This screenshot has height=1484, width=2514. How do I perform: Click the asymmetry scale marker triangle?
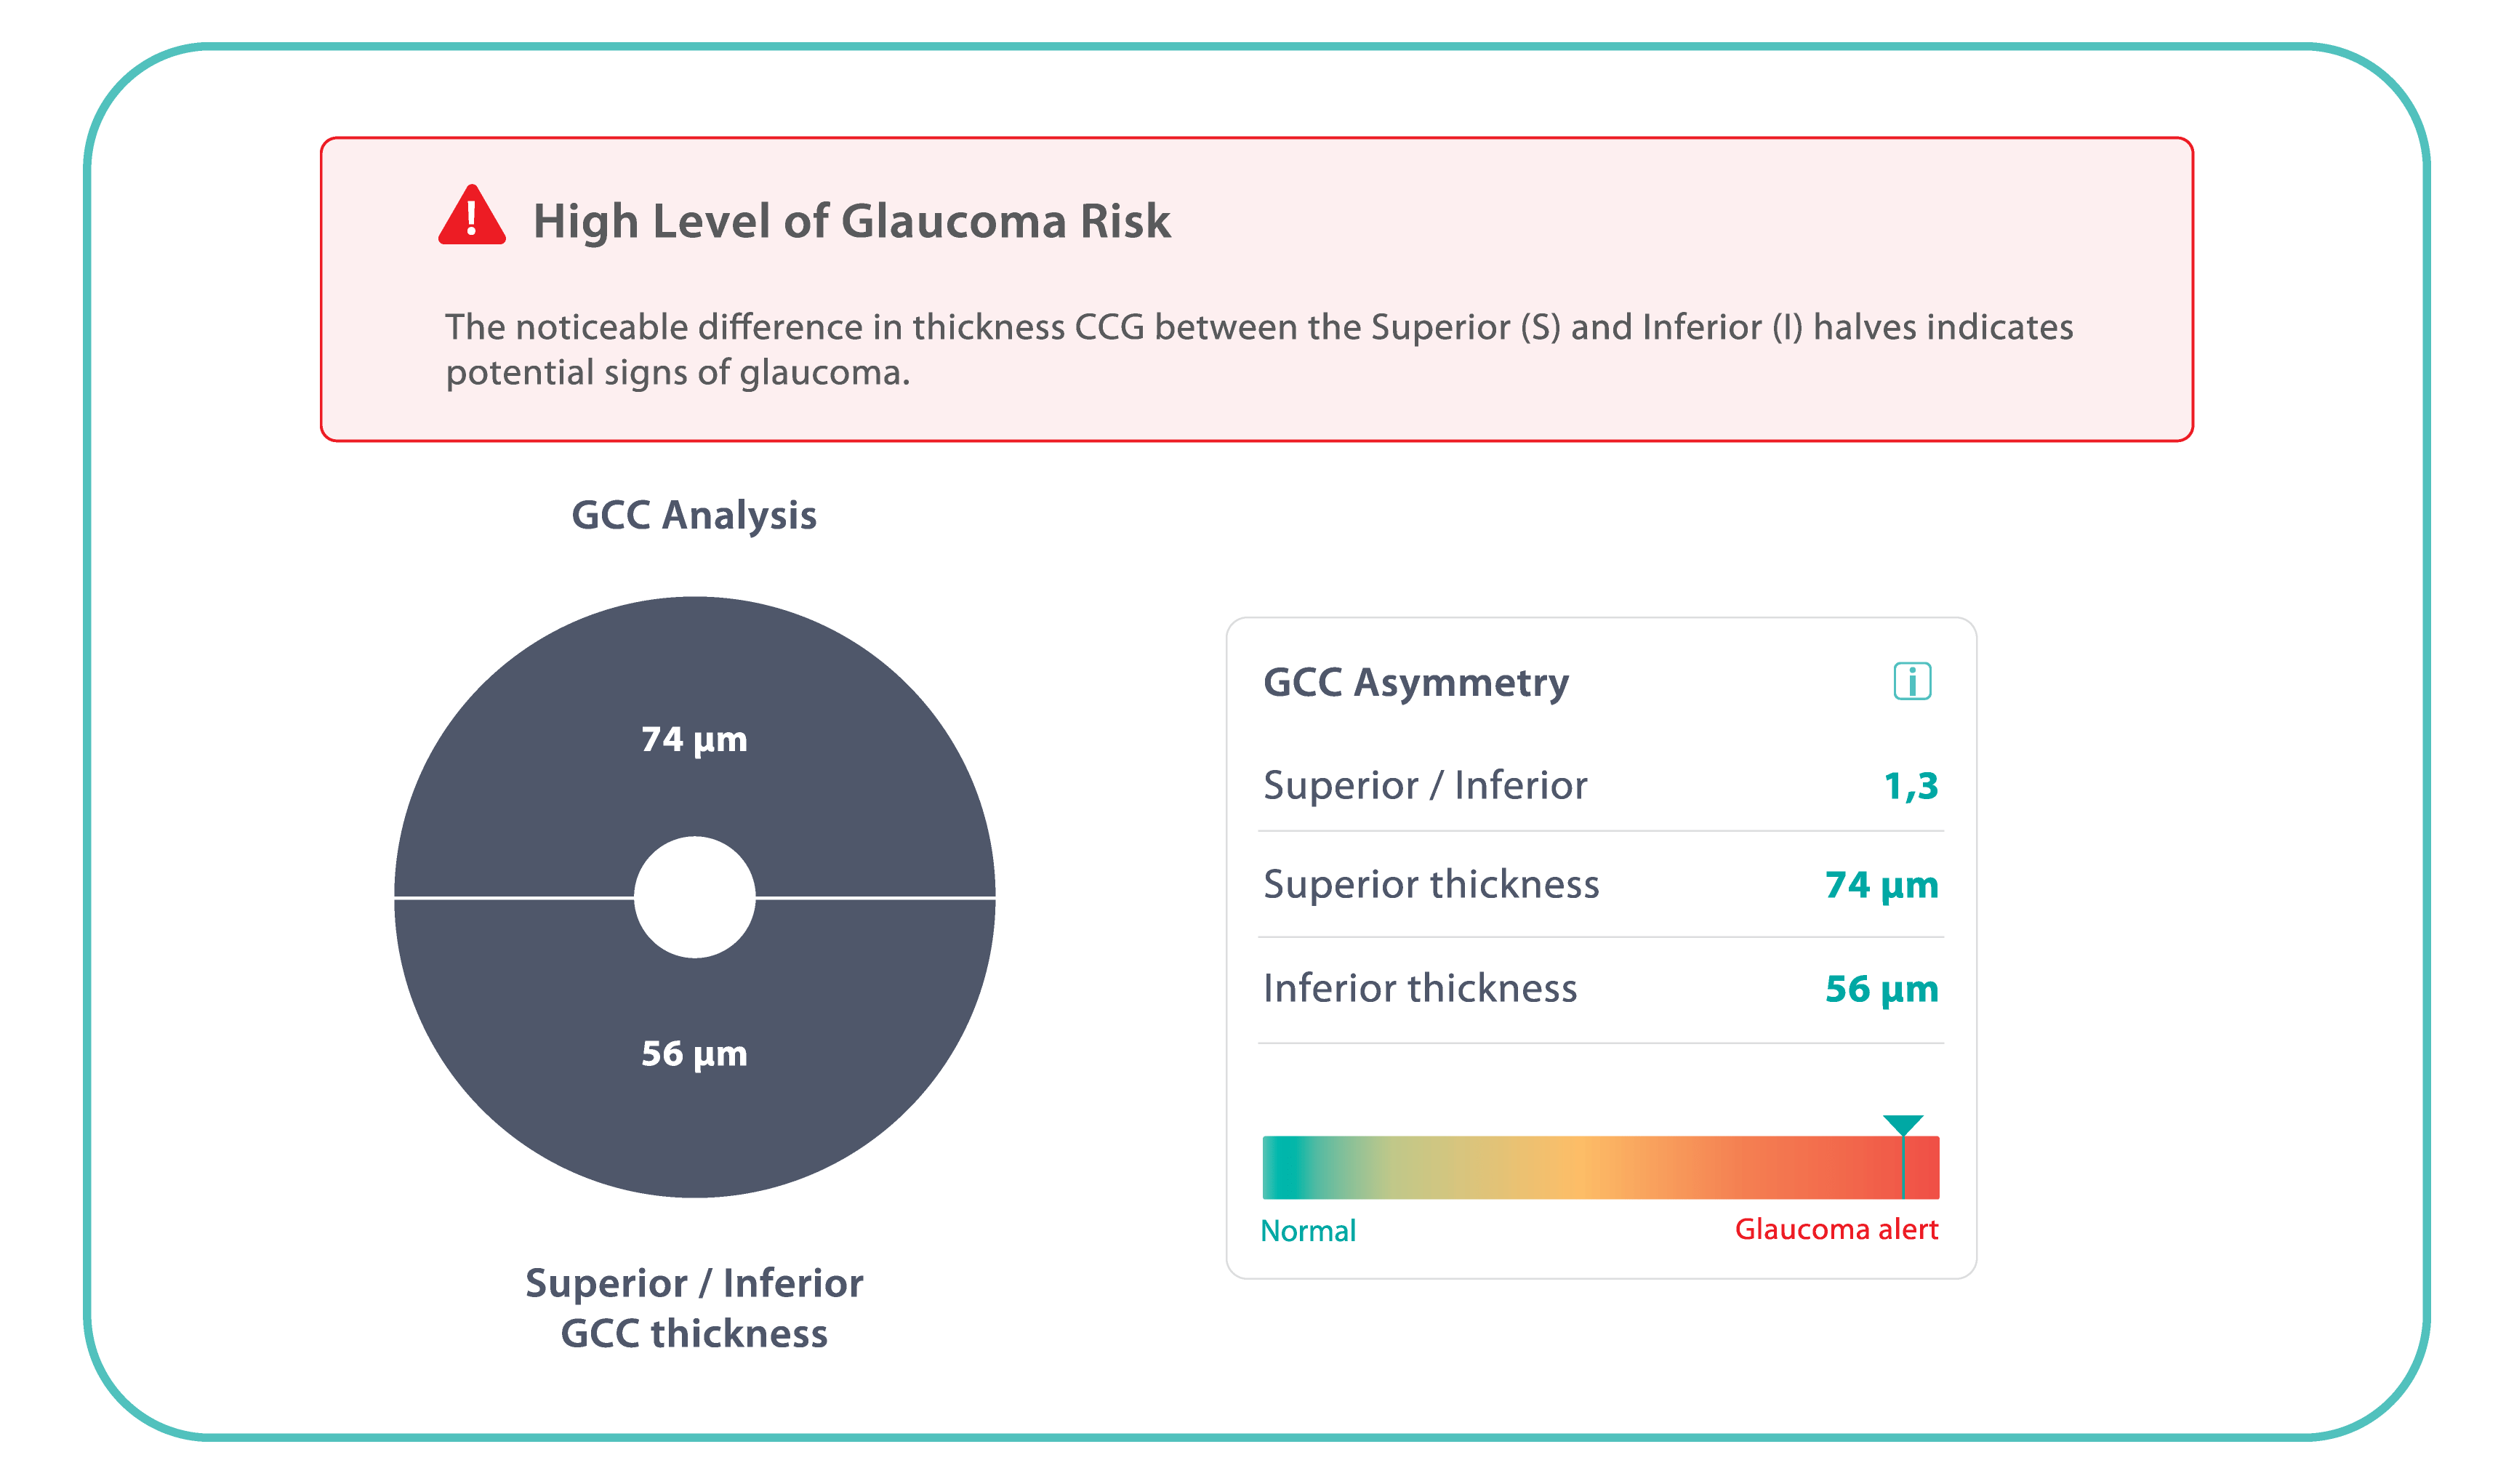coord(1903,1125)
